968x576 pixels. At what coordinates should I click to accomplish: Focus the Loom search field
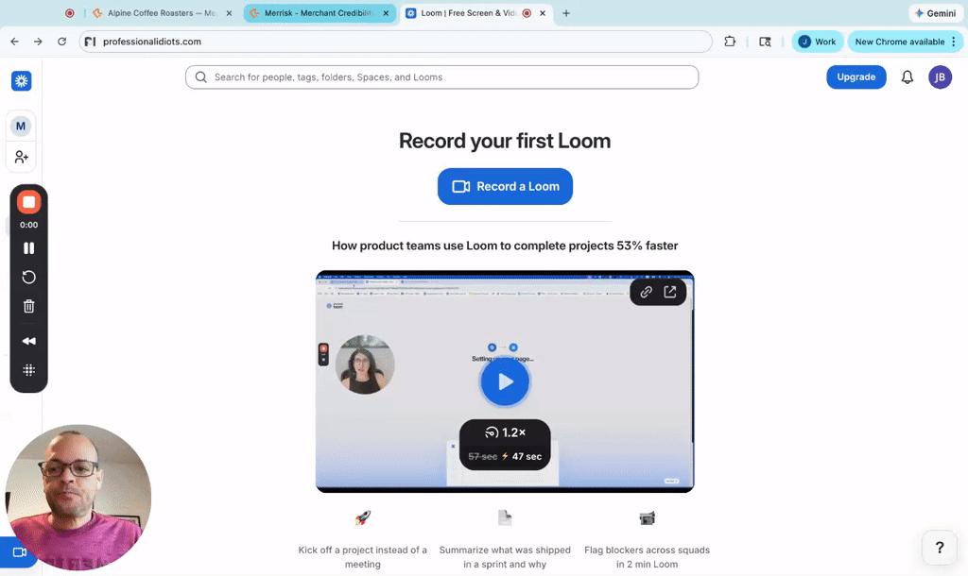pyautogui.click(x=442, y=77)
